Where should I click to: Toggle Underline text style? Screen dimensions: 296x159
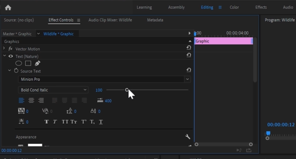pyautogui.click(x=101, y=122)
